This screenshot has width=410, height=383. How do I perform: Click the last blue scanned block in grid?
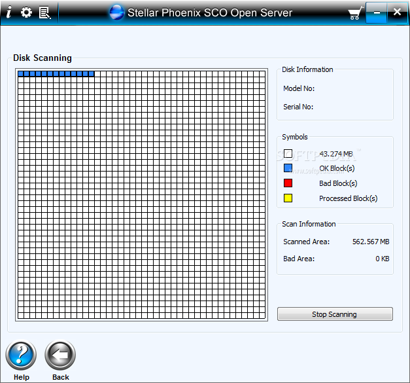click(92, 74)
